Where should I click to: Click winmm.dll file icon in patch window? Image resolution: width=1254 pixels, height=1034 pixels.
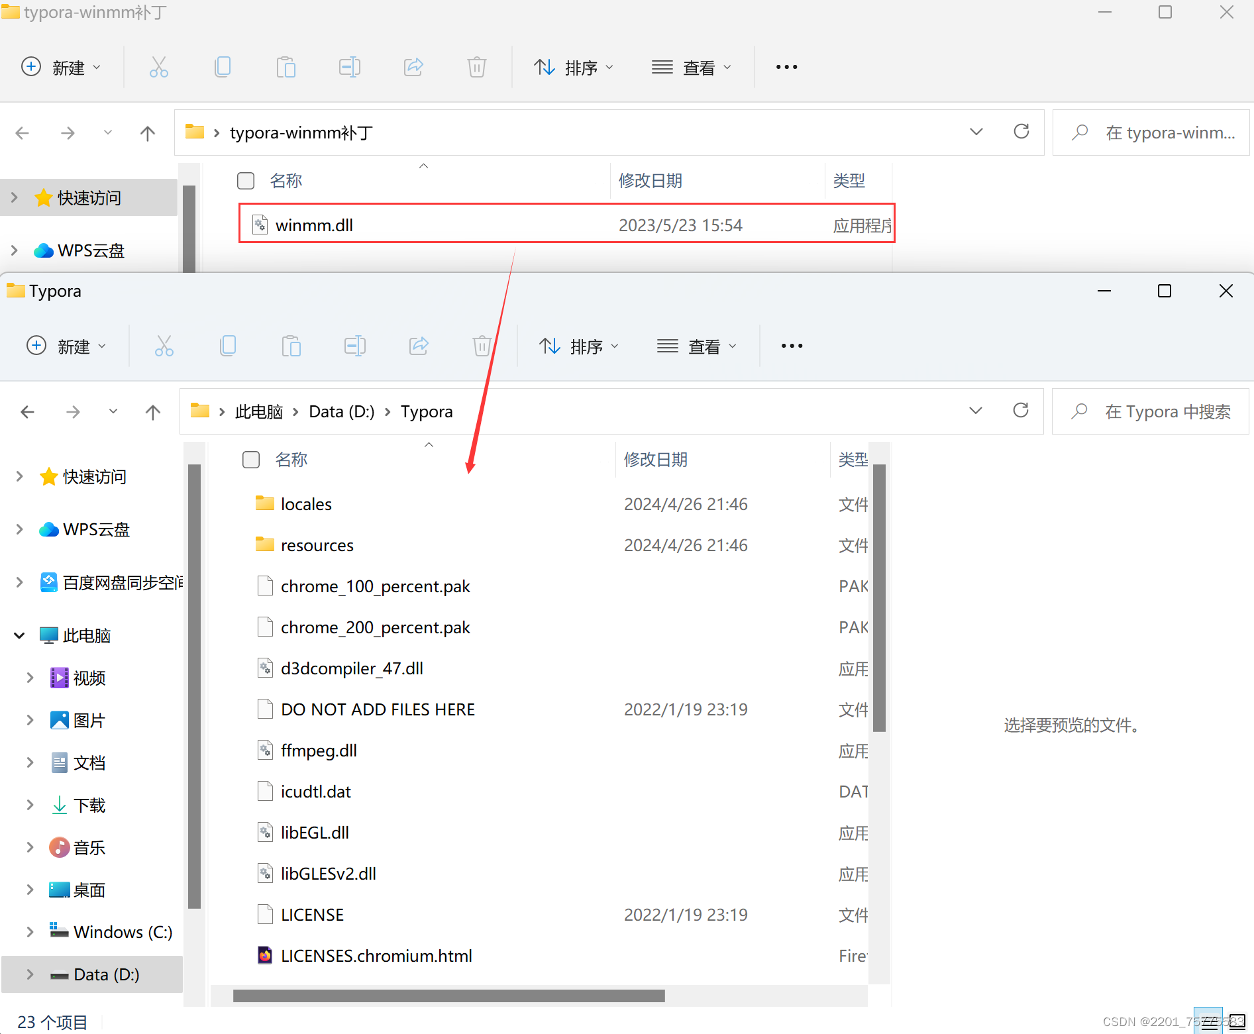(260, 225)
